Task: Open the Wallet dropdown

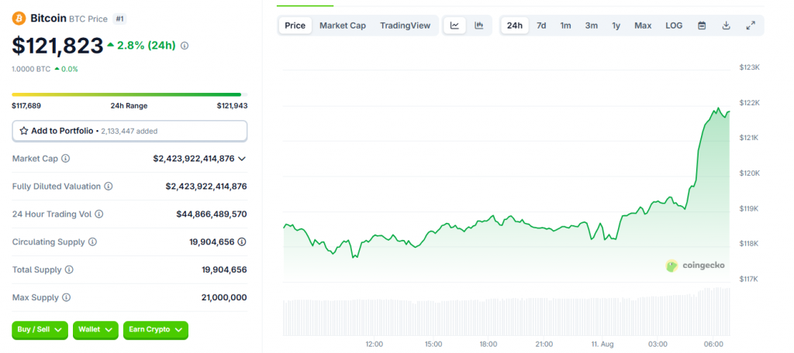Action: coord(95,330)
